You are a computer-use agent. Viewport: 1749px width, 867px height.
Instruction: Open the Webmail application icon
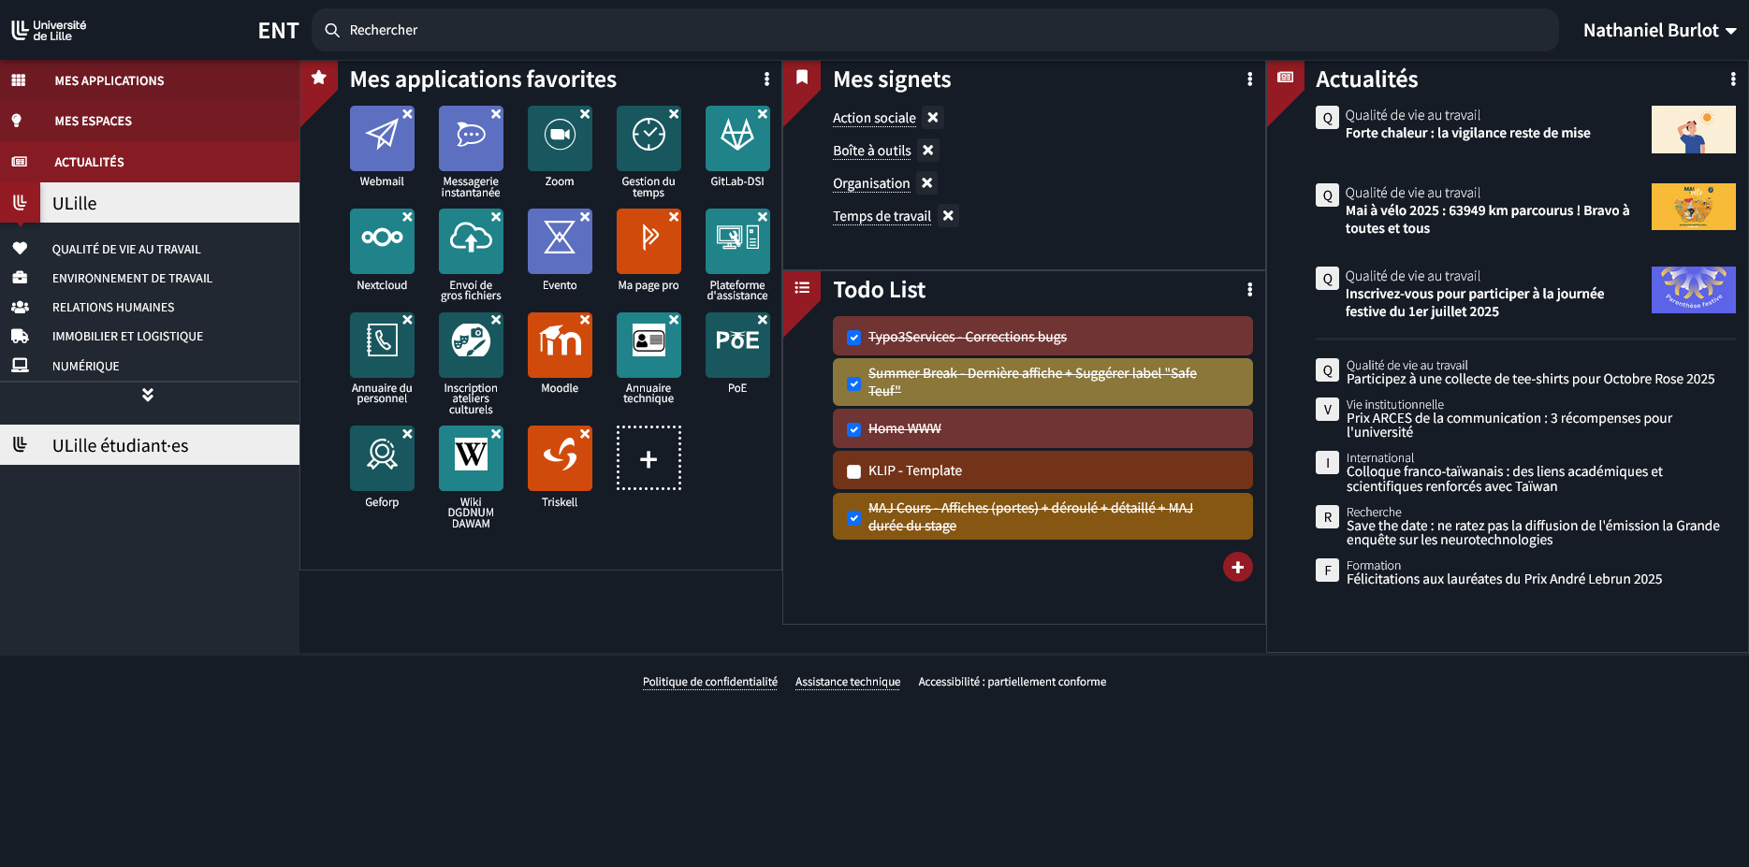tap(382, 138)
